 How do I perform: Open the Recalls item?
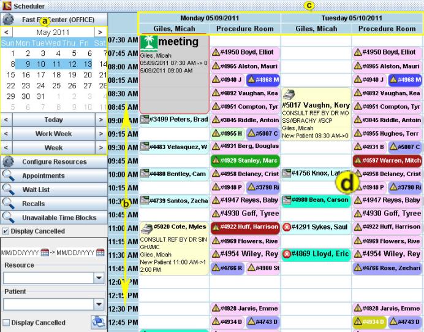[x=54, y=203]
